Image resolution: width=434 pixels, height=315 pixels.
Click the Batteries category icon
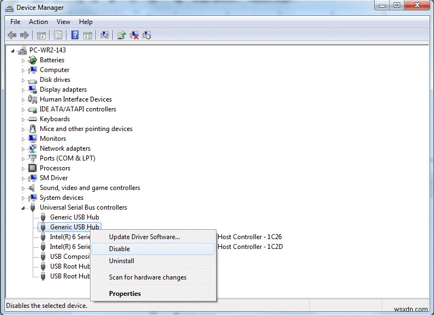click(x=32, y=60)
